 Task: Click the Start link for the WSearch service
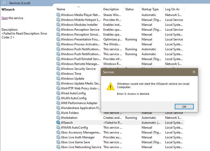[5, 18]
